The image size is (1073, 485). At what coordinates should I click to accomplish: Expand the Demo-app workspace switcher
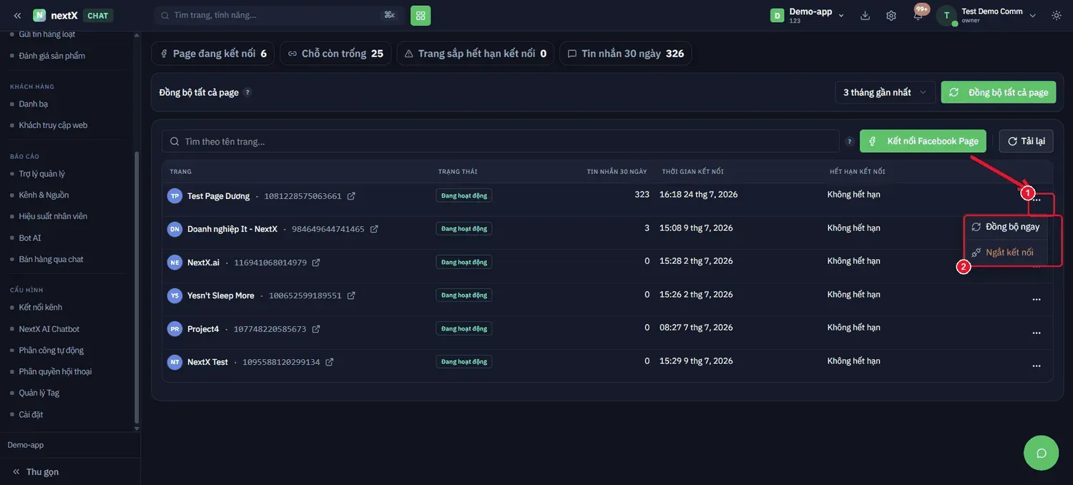pyautogui.click(x=808, y=15)
